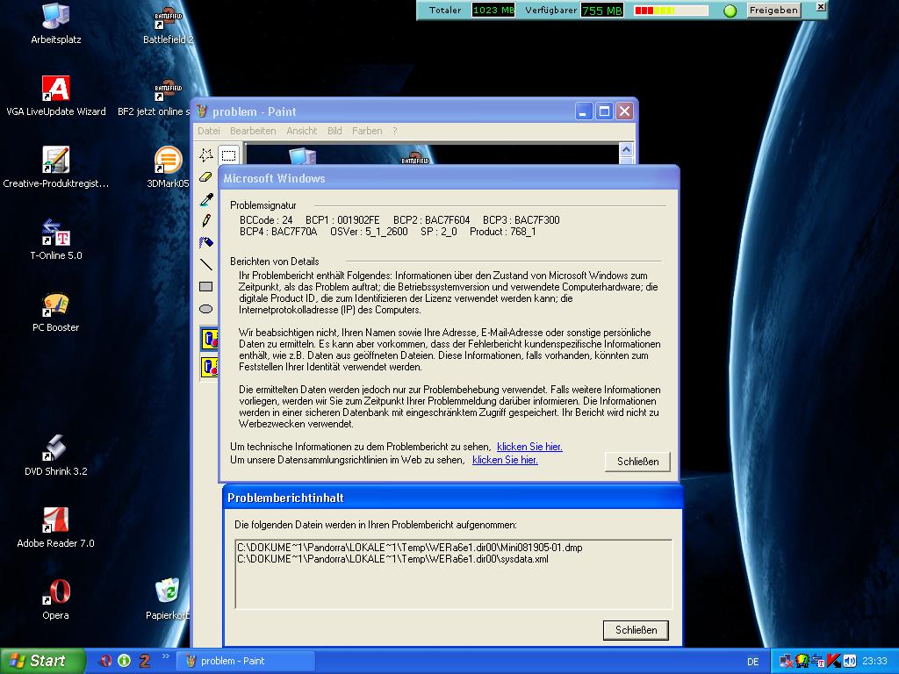
Task: Open the technische Informationen 'klicken Sie hier' link
Action: click(529, 447)
